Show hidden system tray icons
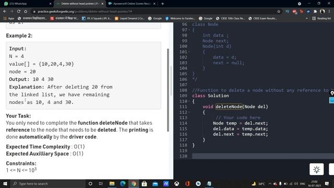This screenshot has height=188, width=334. coord(270,183)
